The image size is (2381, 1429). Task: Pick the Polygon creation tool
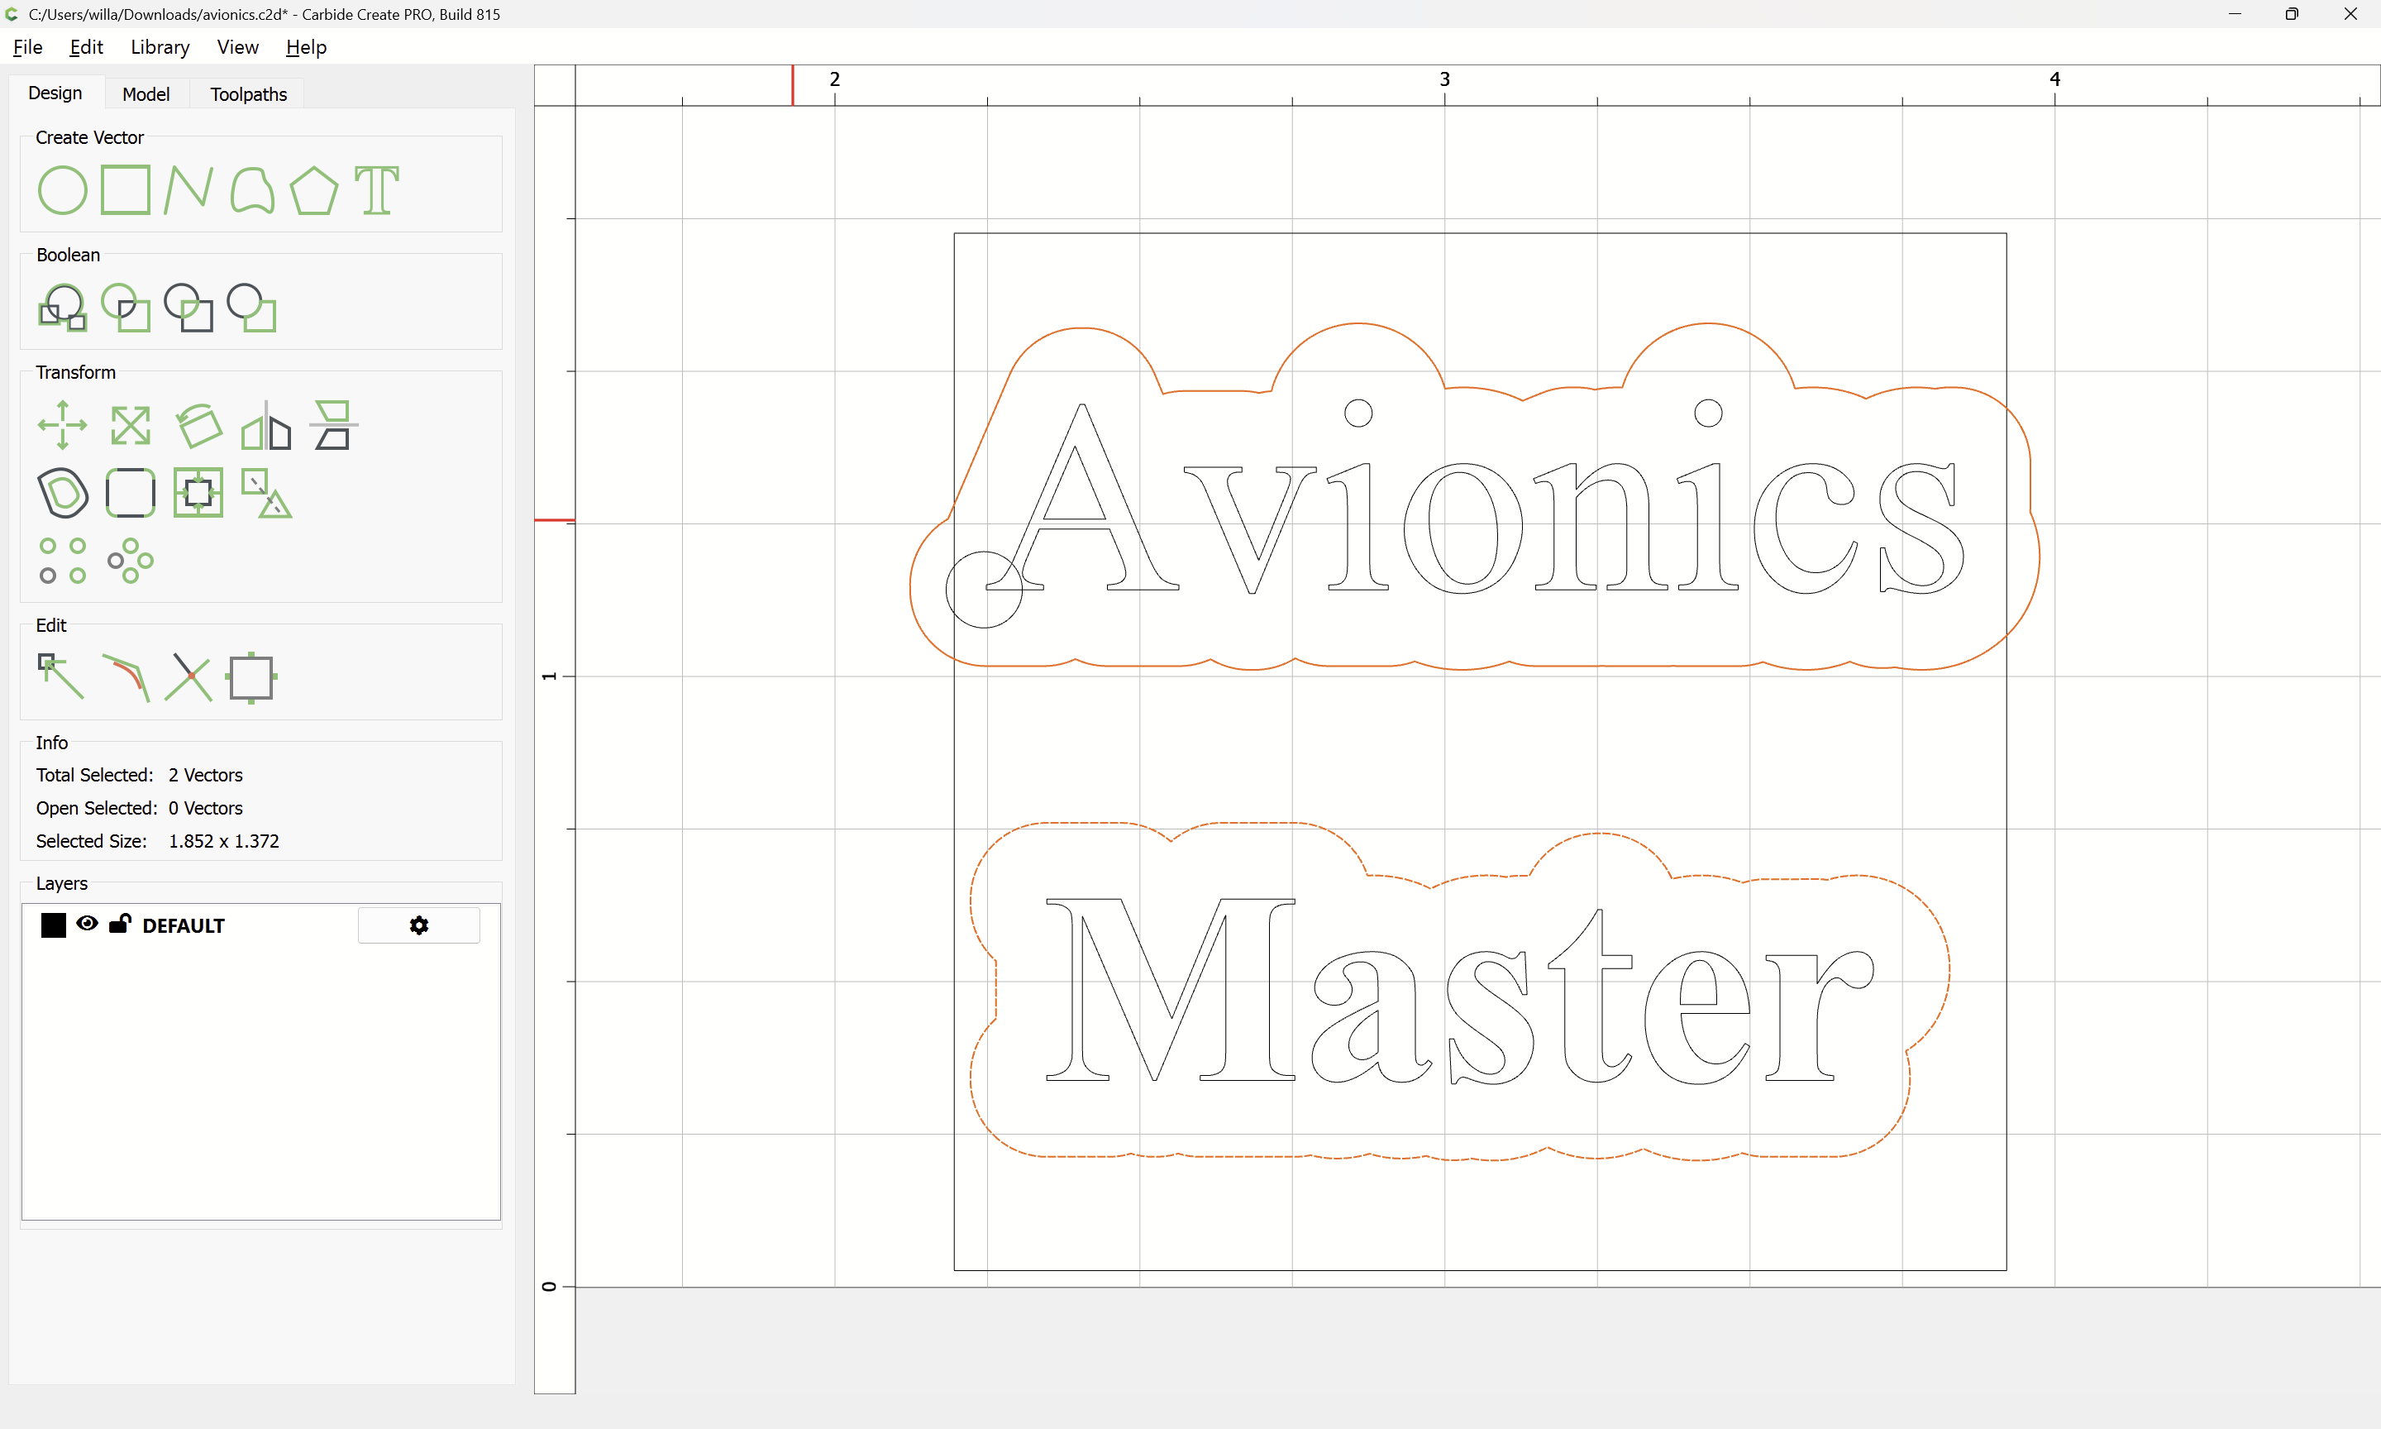coord(313,189)
